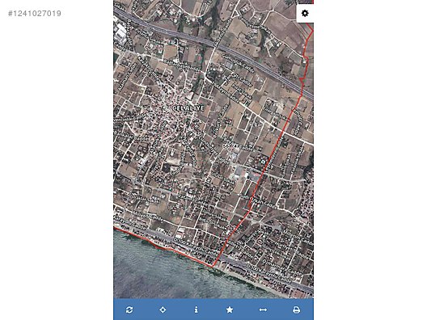The width and height of the screenshot is (427, 320).
Task: Show parcel information with the i icon
Action: click(196, 309)
